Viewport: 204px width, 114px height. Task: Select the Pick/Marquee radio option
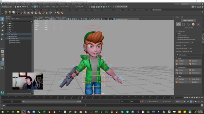click(177, 31)
